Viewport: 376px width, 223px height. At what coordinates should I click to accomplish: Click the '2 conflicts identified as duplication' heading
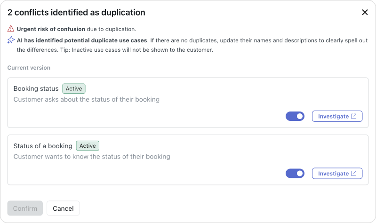[x=76, y=13]
